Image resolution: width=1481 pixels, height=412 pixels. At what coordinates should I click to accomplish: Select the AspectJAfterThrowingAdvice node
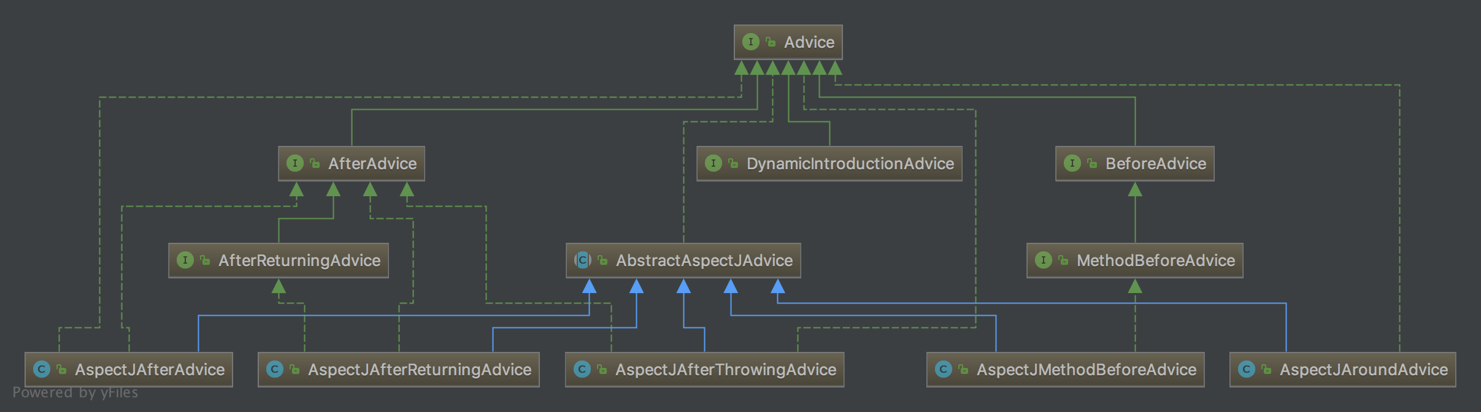pyautogui.click(x=705, y=370)
